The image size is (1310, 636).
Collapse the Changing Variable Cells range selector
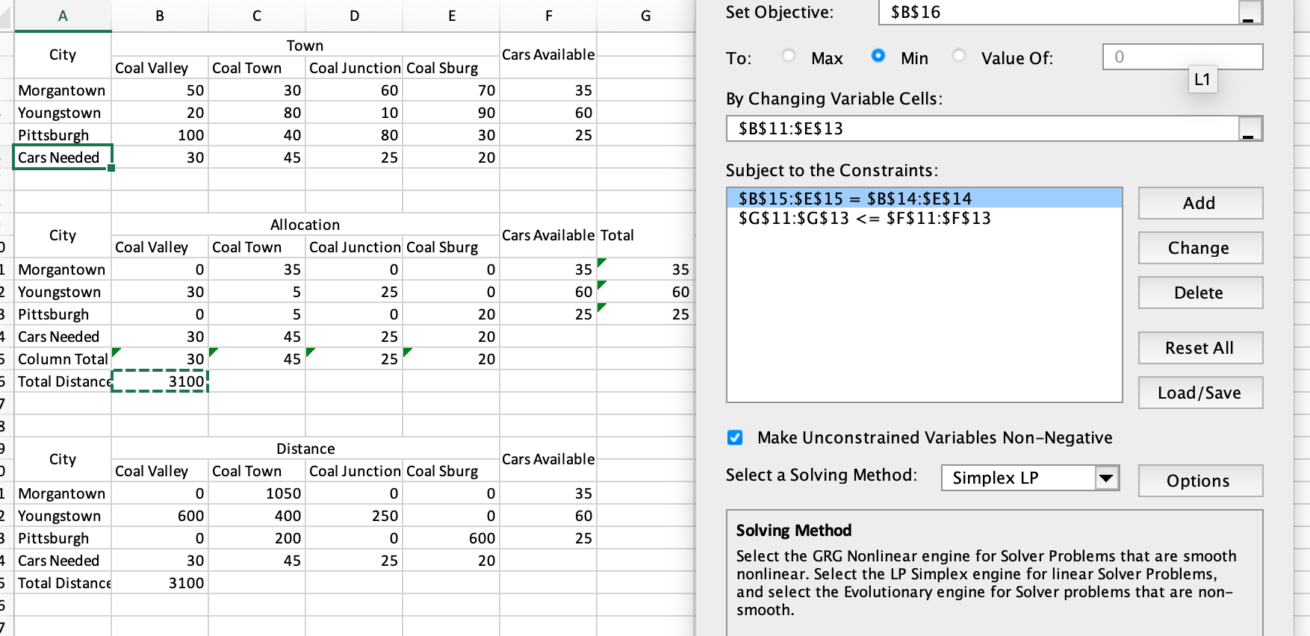click(1249, 128)
